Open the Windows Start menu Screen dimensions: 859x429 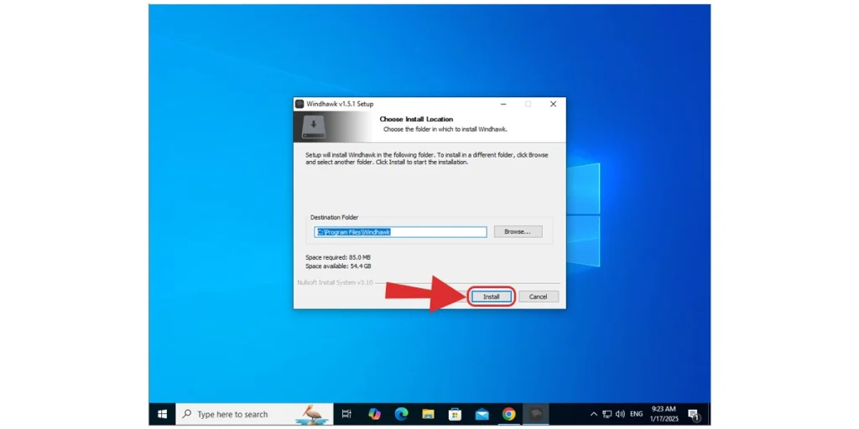(x=162, y=414)
